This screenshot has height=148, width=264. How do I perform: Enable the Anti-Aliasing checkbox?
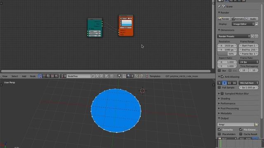coord(222,77)
